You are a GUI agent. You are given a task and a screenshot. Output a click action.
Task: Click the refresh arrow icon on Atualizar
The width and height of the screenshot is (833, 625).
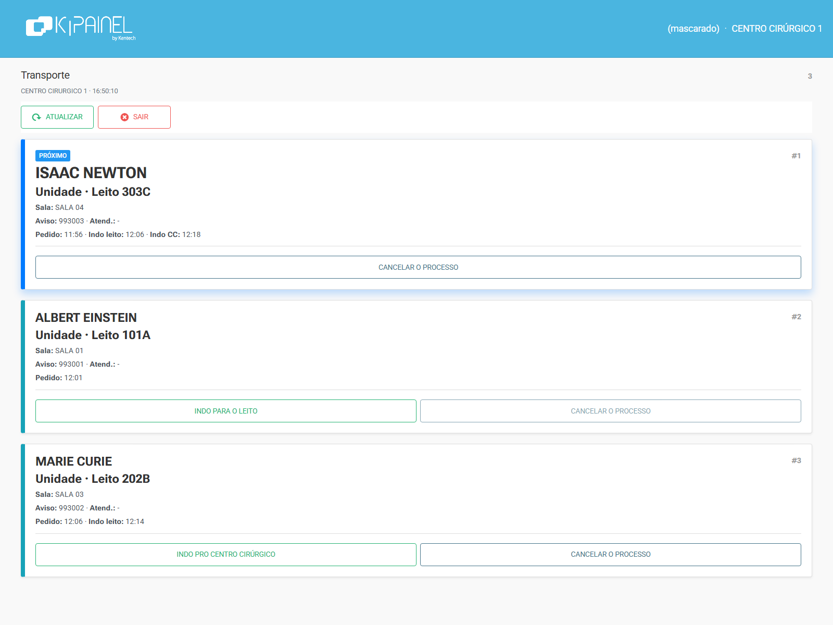point(36,117)
